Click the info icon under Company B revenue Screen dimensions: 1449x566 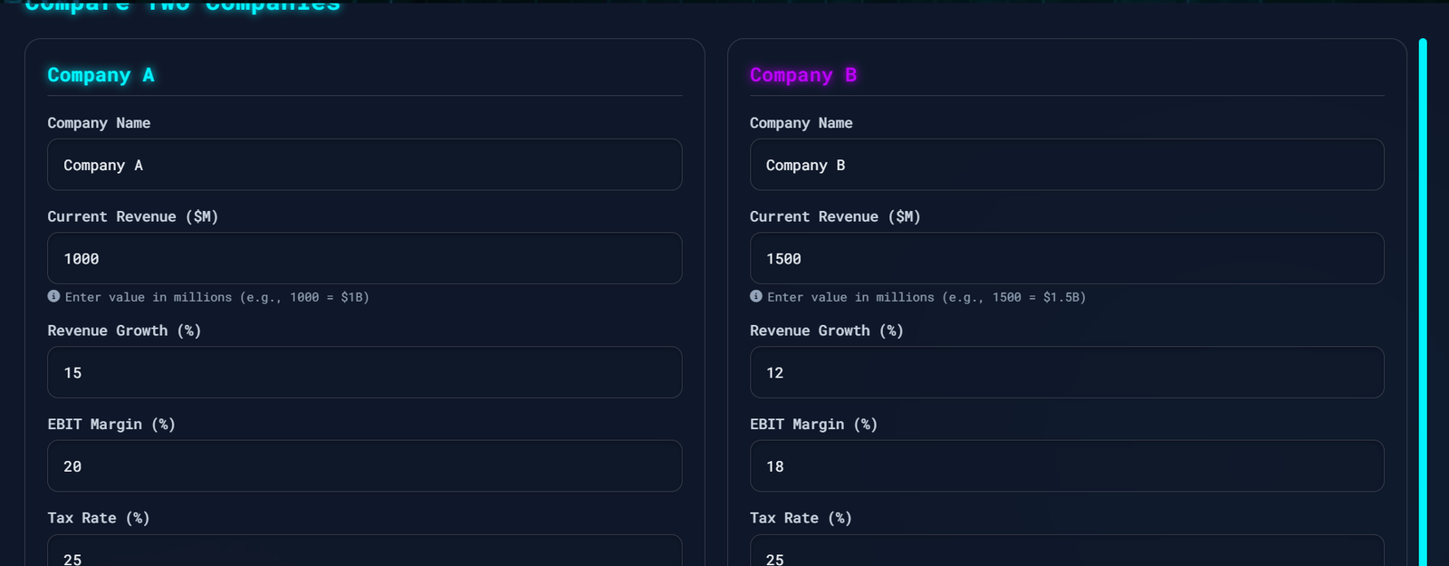(x=756, y=296)
